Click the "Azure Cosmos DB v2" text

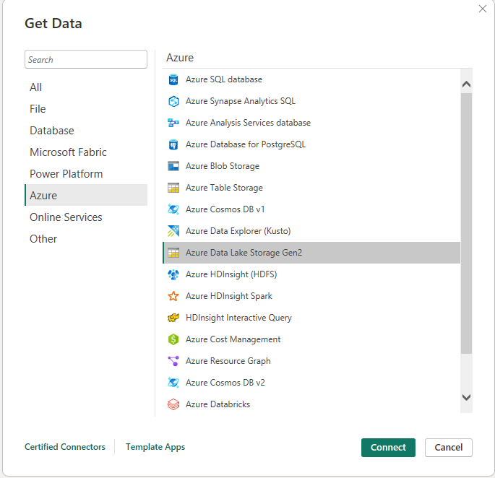tap(225, 383)
